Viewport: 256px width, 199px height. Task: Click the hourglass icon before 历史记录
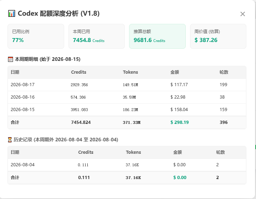(10, 140)
